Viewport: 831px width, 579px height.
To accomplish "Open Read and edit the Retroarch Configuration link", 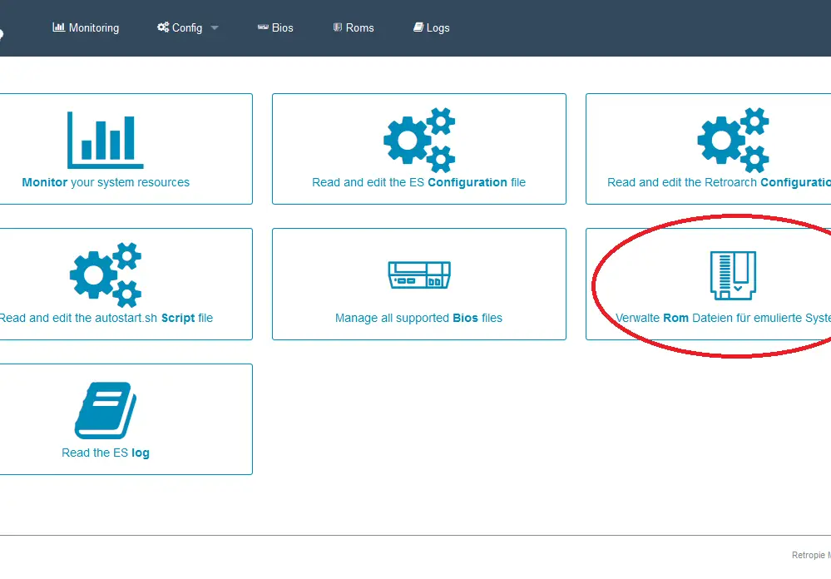I will click(x=720, y=182).
